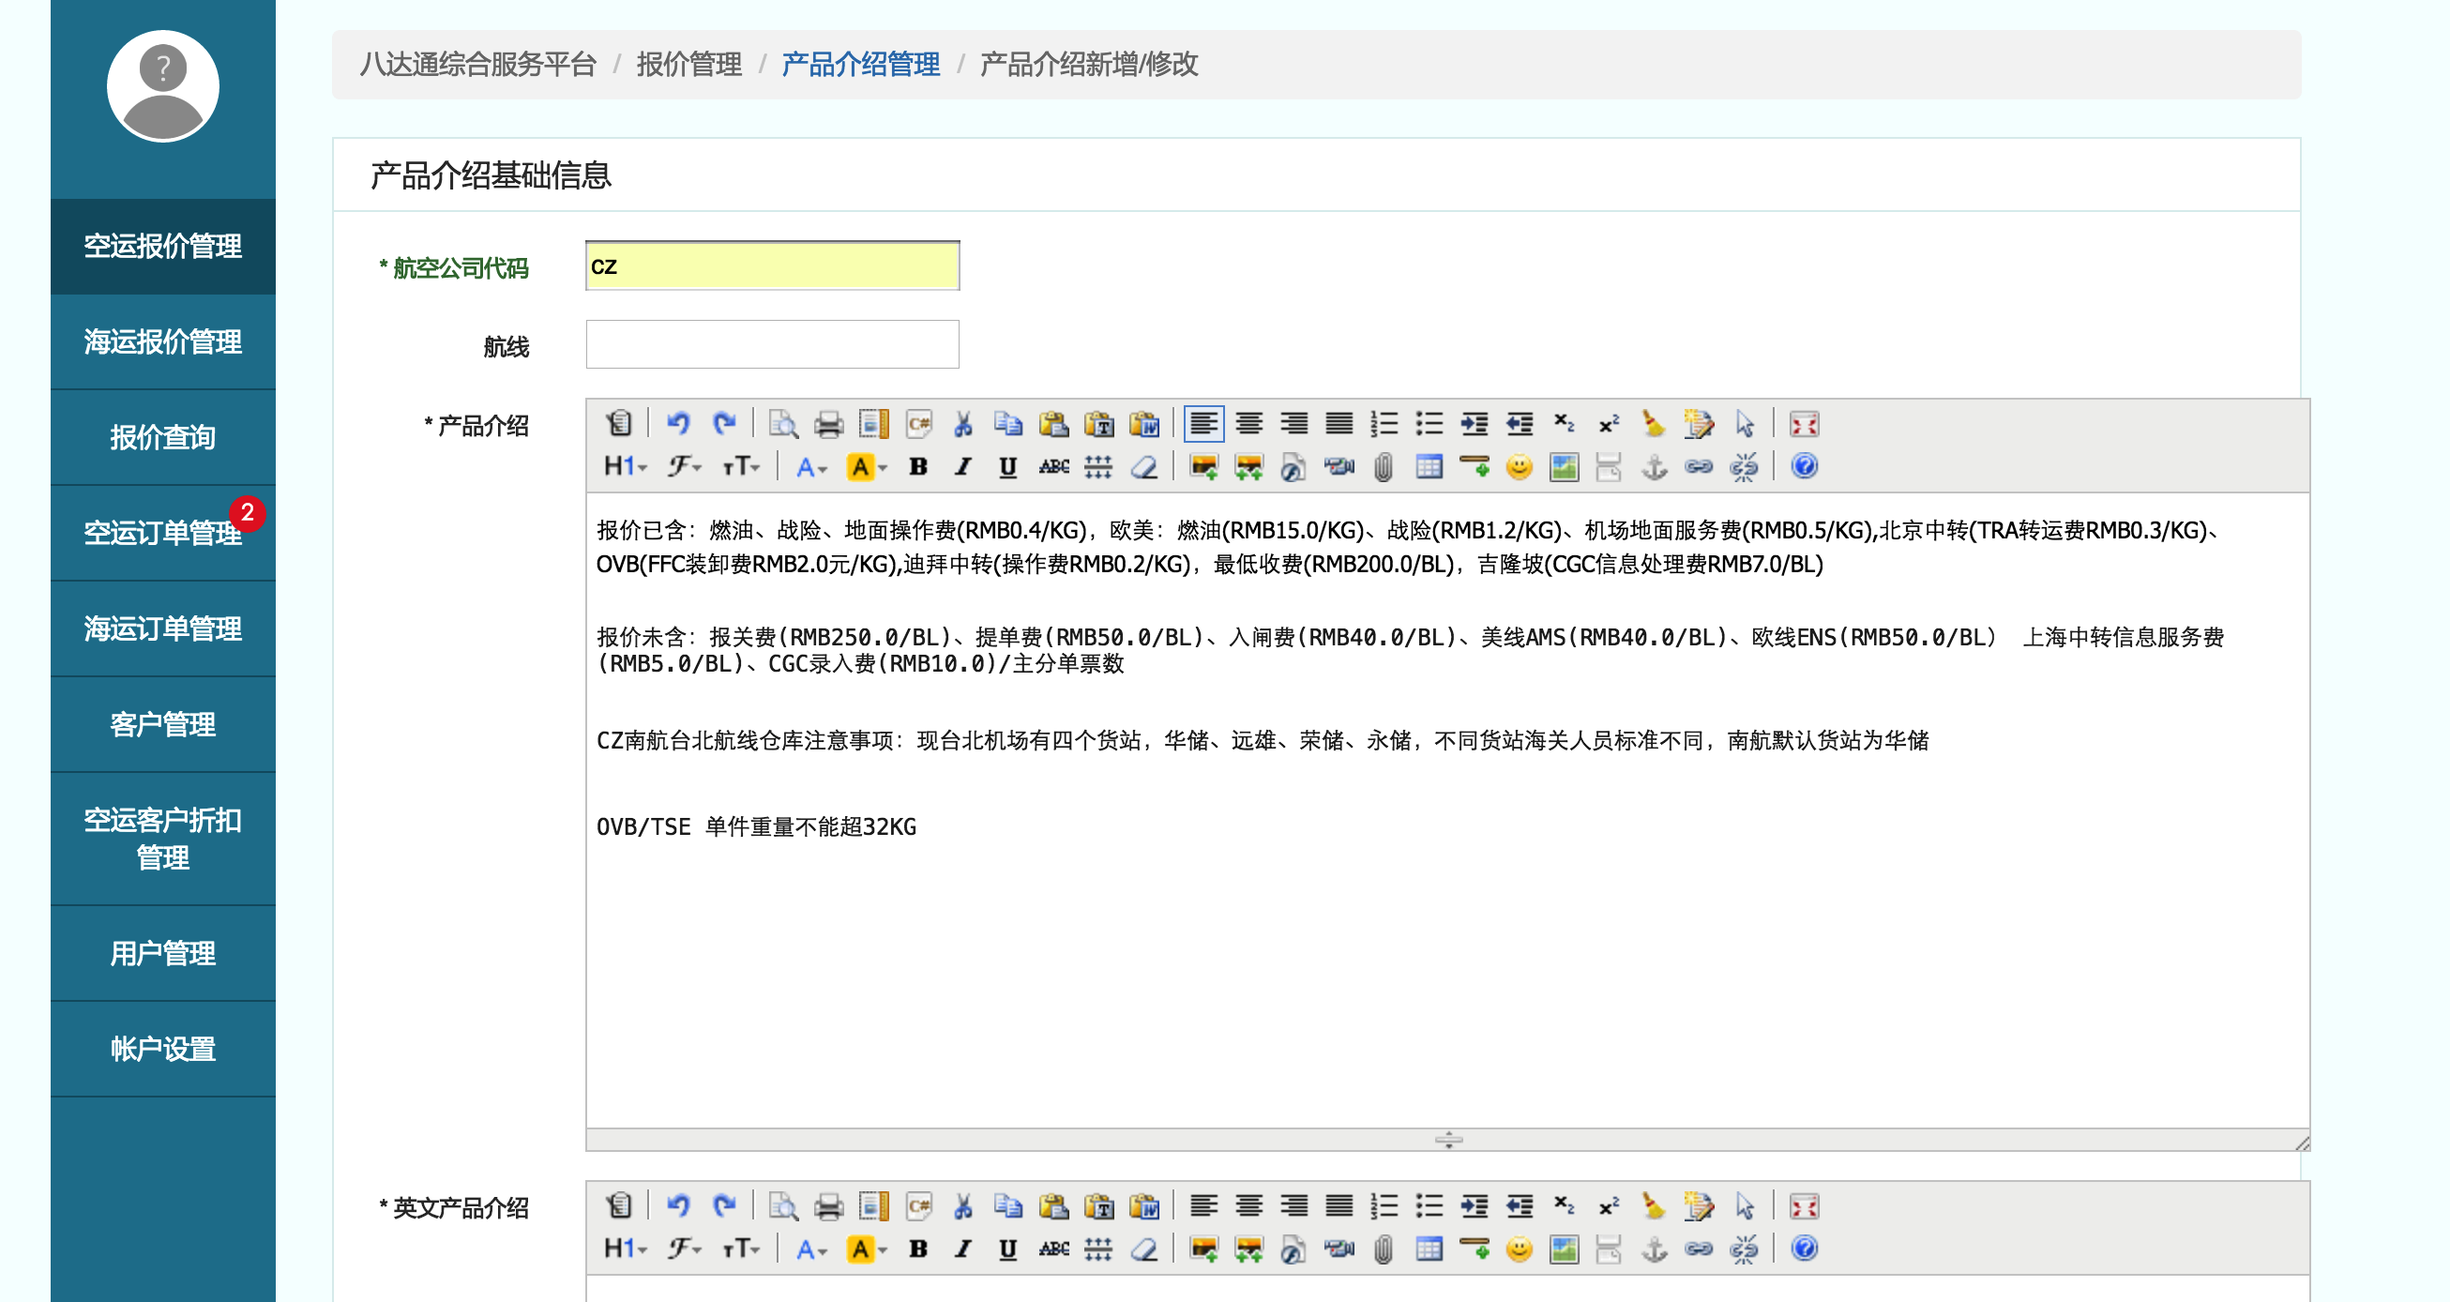Viewport: 2450px width, 1302px height.
Task: Open 海运报价管理 in the sidebar
Action: coord(162,341)
